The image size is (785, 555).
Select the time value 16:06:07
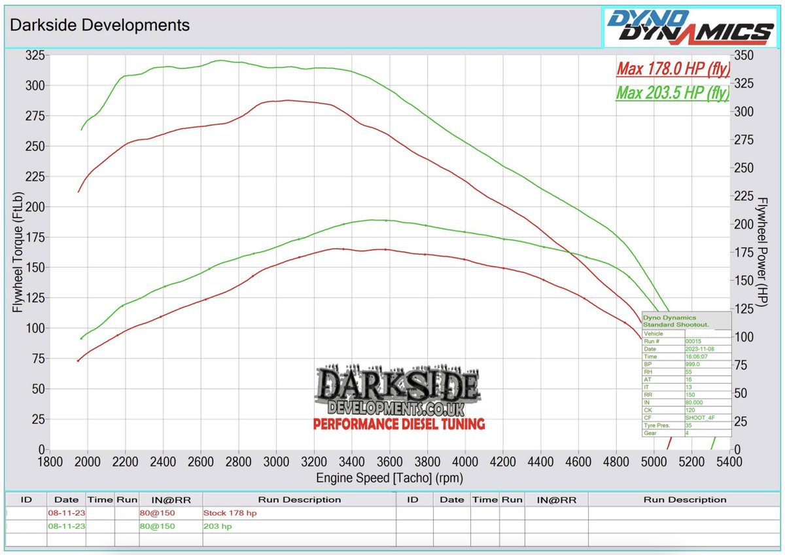[696, 357]
